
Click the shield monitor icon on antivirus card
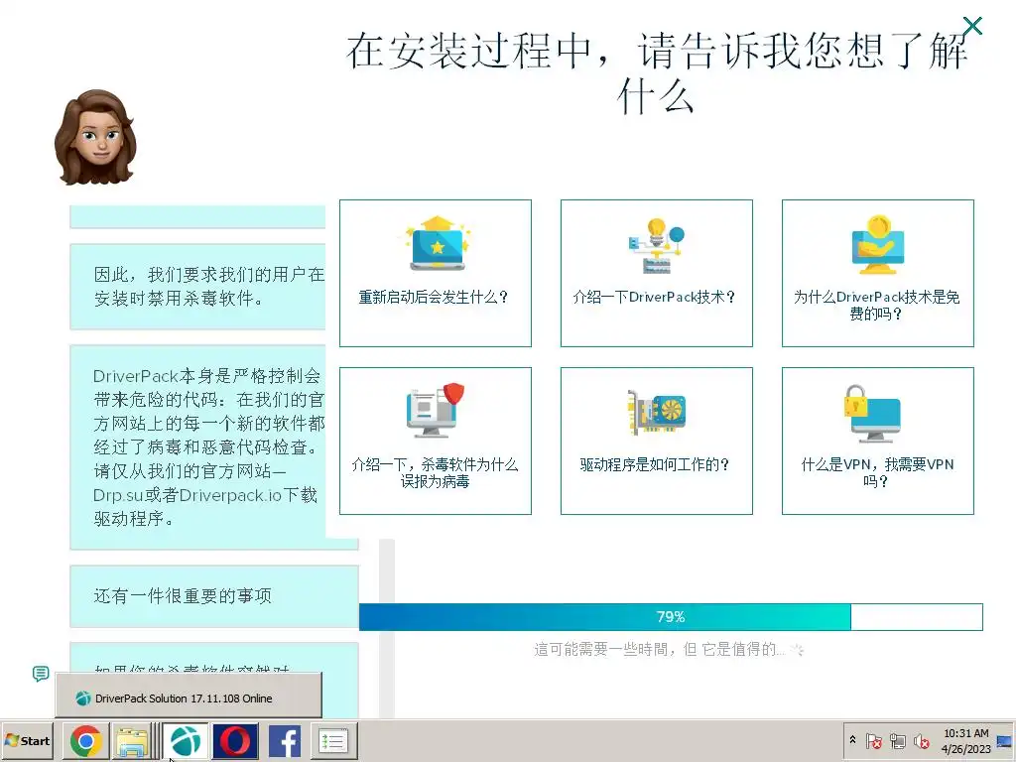[436, 410]
